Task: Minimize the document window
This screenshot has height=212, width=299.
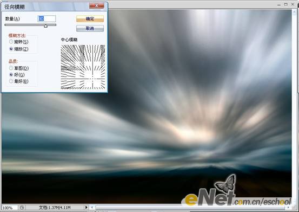Action: 279,4
